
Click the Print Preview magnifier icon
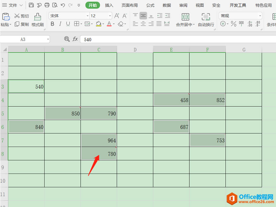pos(55,5)
